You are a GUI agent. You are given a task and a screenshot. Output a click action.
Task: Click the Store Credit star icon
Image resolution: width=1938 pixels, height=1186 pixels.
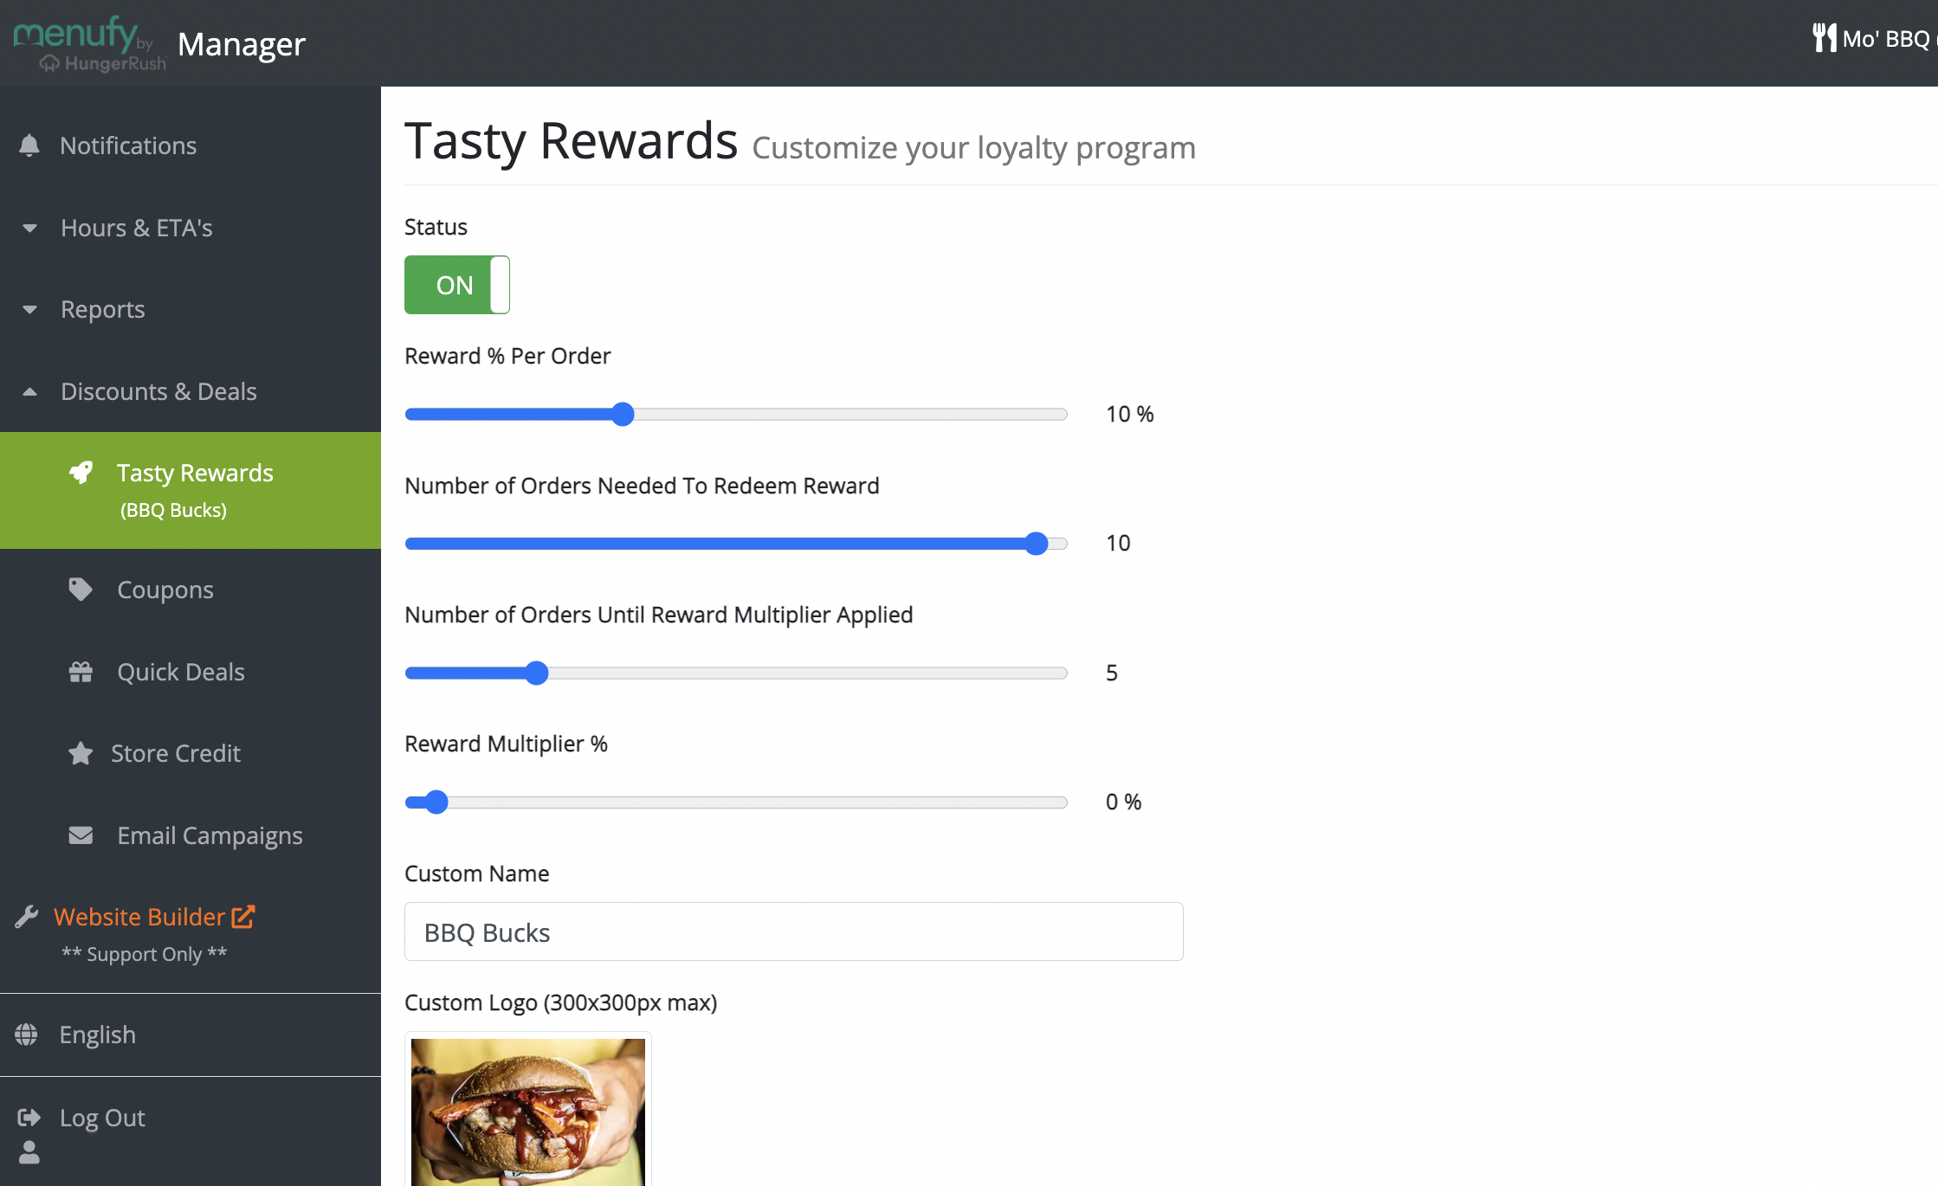[81, 753]
